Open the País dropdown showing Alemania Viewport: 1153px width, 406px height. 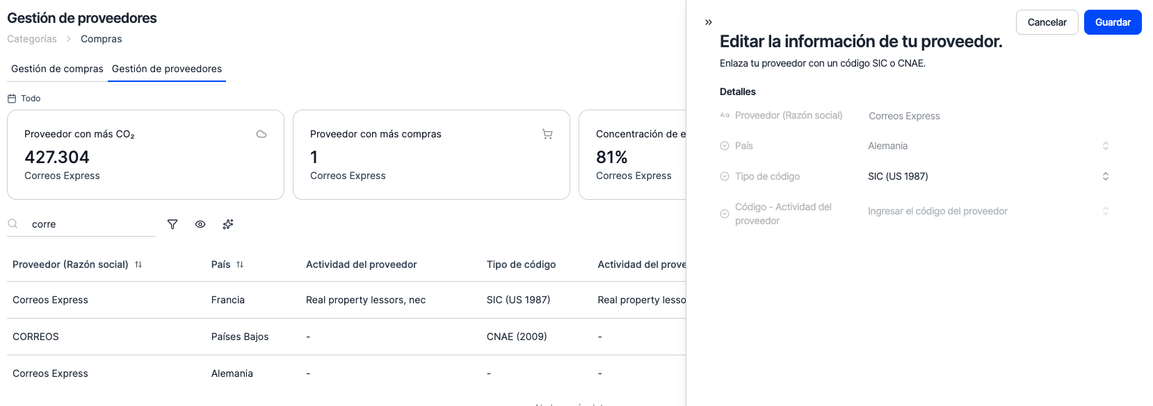(988, 146)
